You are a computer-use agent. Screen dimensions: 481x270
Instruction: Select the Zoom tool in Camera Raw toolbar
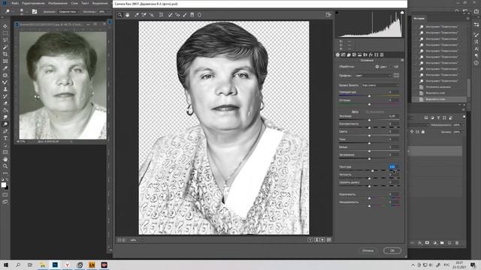pyautogui.click(x=120, y=15)
